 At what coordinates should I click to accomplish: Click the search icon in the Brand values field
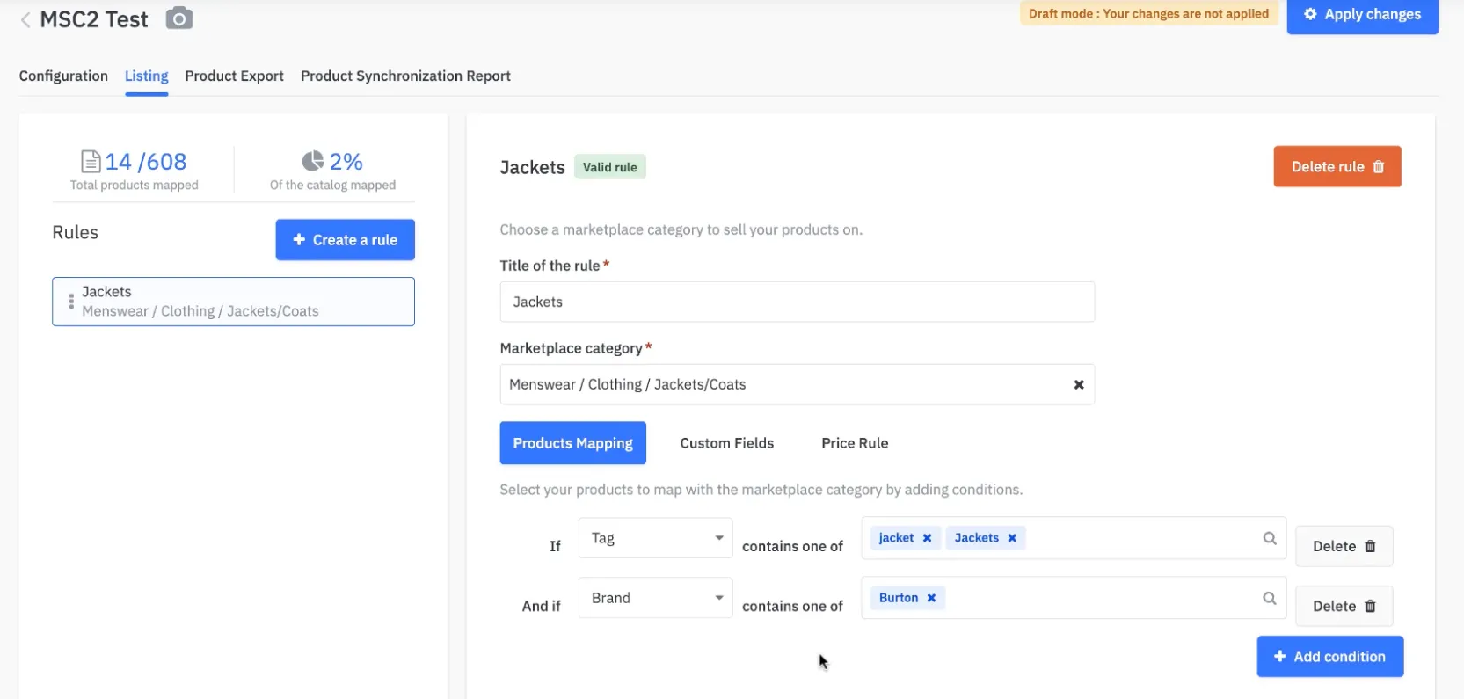(x=1270, y=598)
